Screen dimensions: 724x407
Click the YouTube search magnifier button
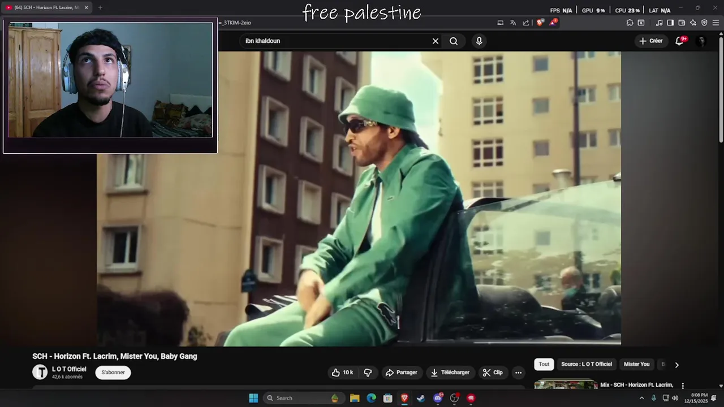pyautogui.click(x=454, y=41)
